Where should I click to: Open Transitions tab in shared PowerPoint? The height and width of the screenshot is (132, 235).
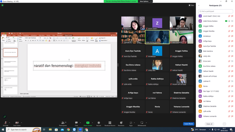coord(26,35)
